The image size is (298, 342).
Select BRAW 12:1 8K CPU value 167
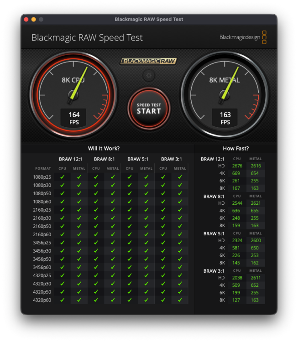(236, 188)
